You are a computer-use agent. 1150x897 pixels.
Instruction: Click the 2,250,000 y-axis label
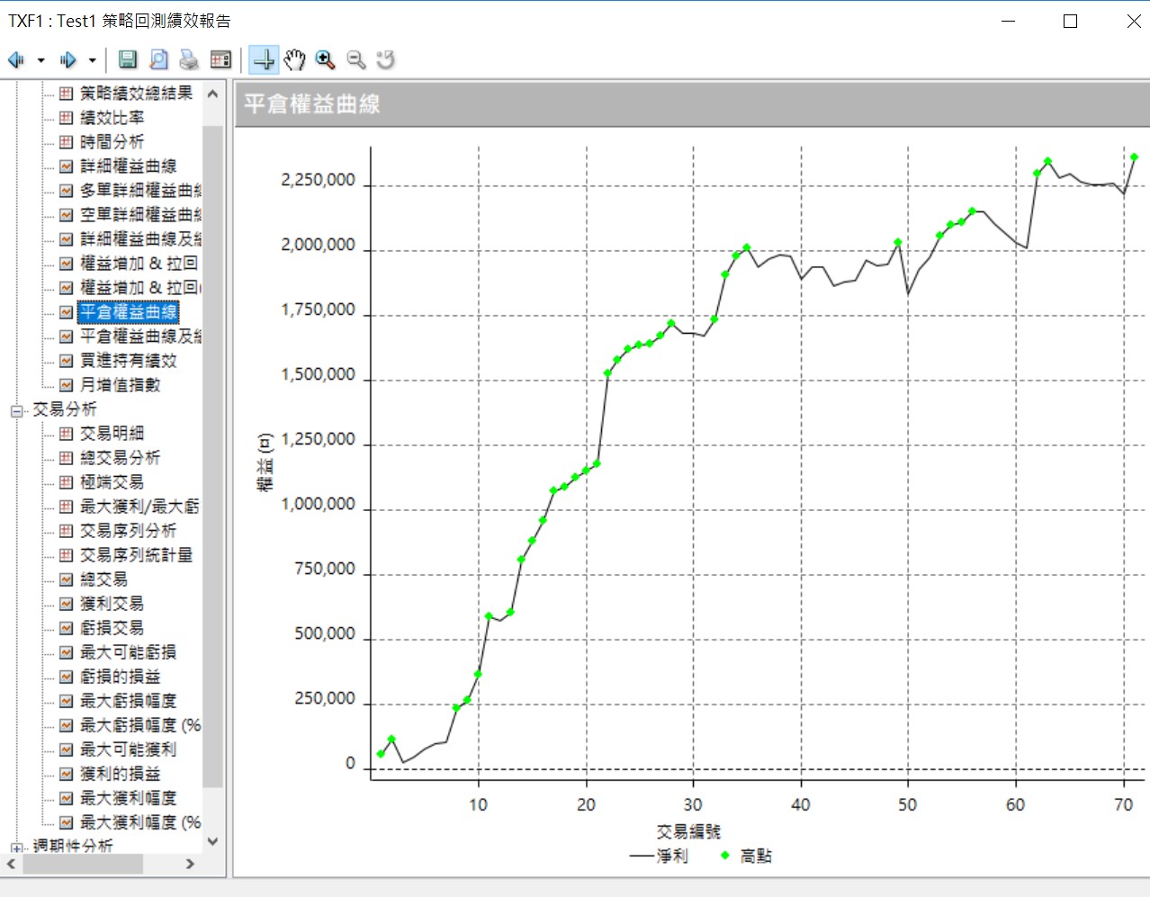[x=318, y=180]
